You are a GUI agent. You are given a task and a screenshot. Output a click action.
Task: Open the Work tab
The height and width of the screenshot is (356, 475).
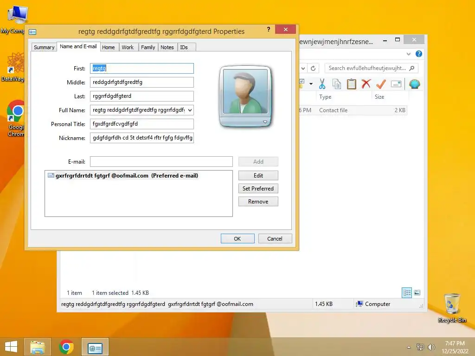[128, 47]
